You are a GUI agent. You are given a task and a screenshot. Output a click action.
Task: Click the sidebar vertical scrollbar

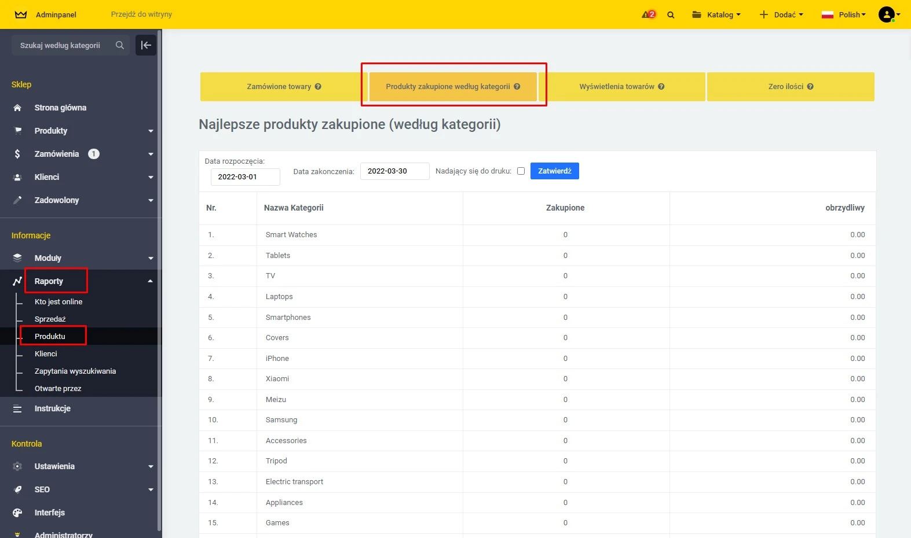[159, 281]
